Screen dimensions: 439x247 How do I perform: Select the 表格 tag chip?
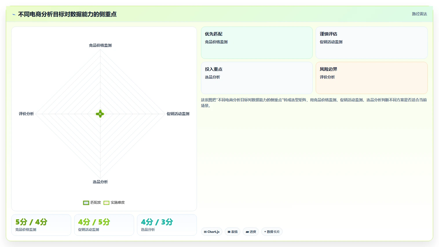coord(233,232)
